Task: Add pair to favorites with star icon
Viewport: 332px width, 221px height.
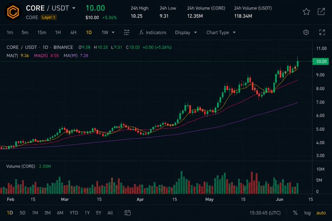Action: click(x=306, y=12)
